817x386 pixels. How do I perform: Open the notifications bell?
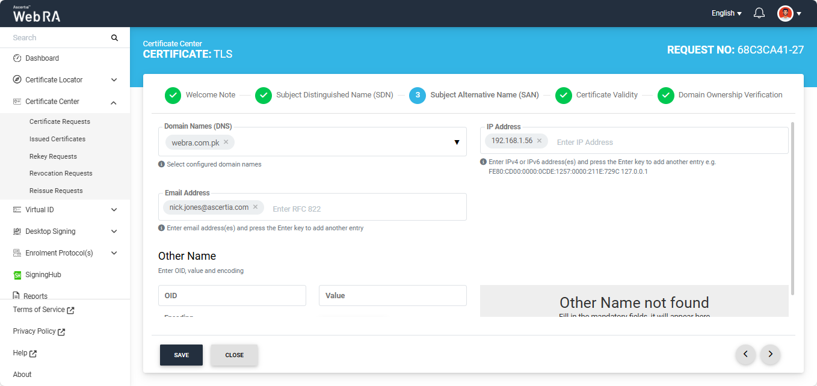[759, 13]
